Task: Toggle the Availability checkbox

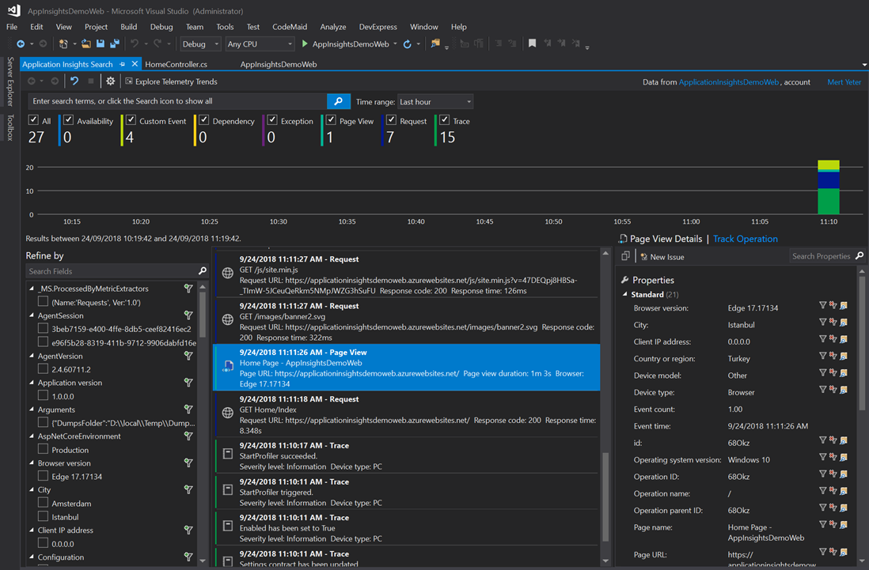Action: point(68,120)
